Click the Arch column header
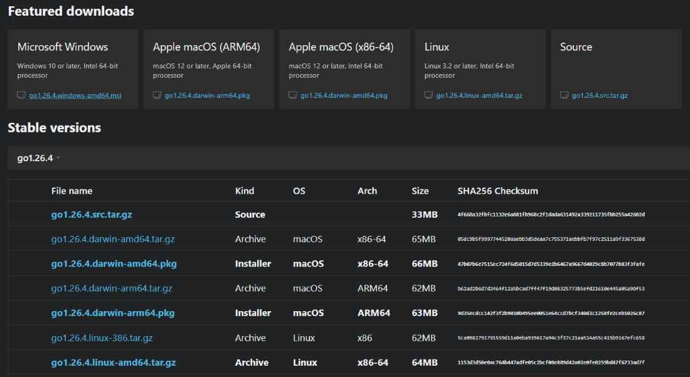 tap(367, 191)
